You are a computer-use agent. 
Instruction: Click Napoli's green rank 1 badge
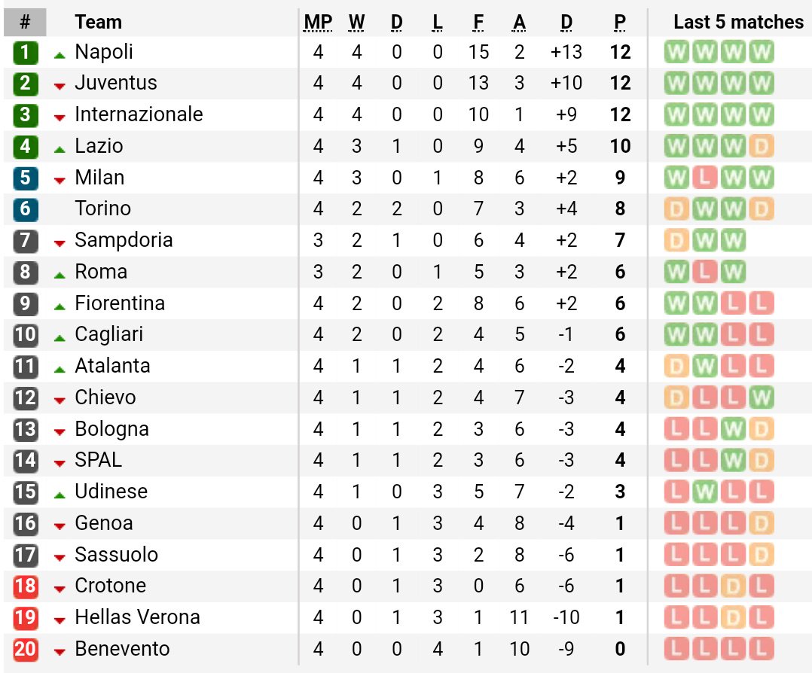(x=26, y=52)
